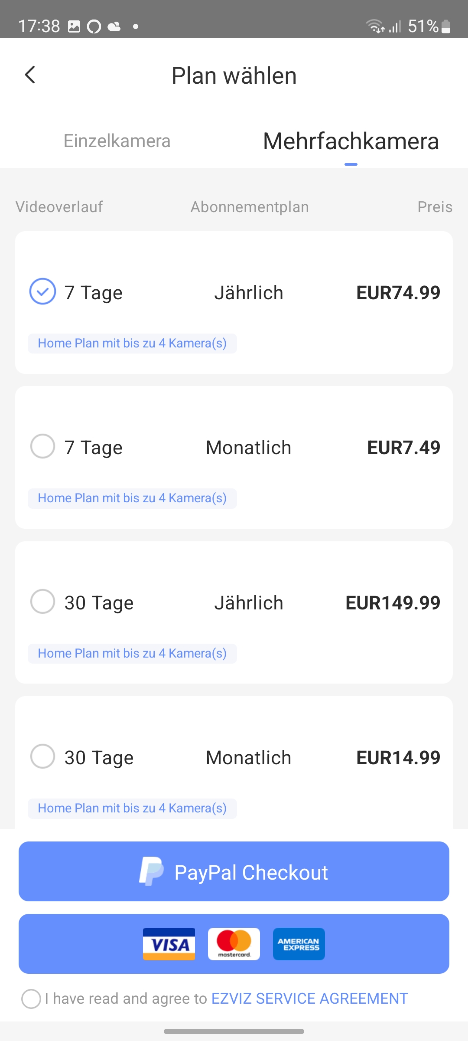Tap the battery status icon

(446, 26)
